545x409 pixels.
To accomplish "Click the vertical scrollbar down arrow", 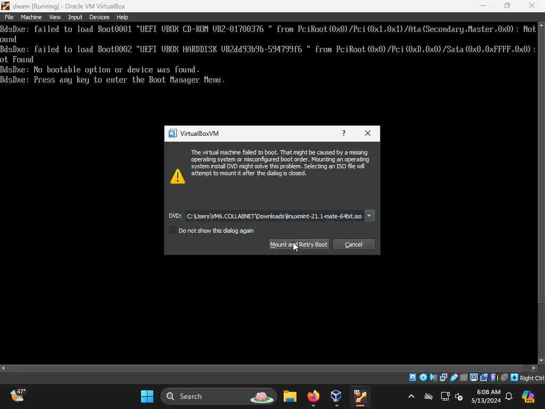I will [x=541, y=361].
